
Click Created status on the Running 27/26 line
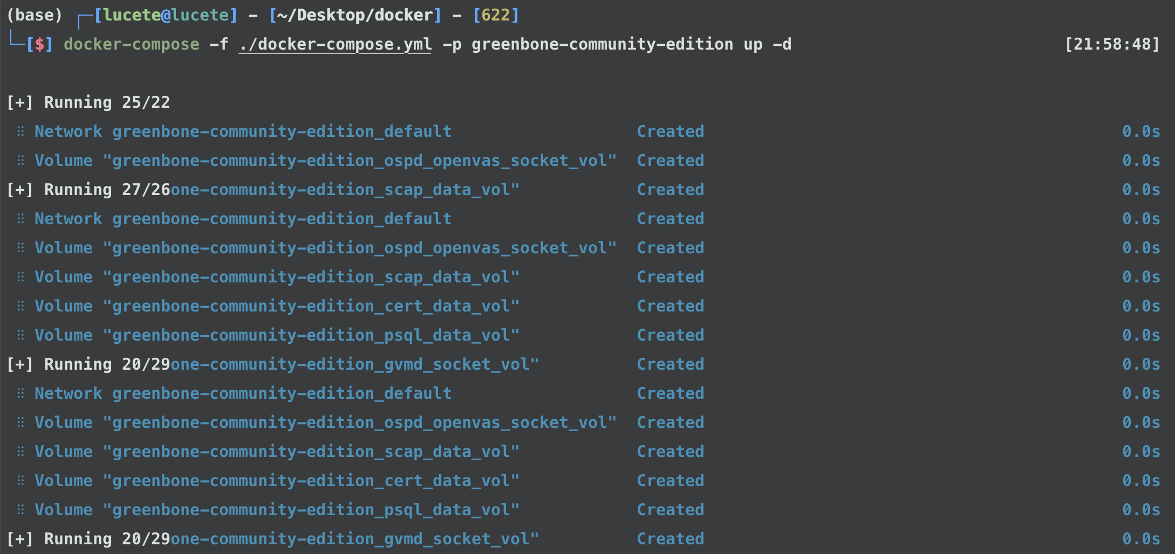671,190
